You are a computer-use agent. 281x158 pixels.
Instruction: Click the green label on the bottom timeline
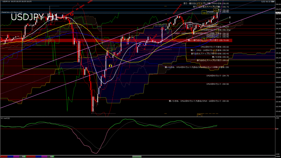[137, 157]
